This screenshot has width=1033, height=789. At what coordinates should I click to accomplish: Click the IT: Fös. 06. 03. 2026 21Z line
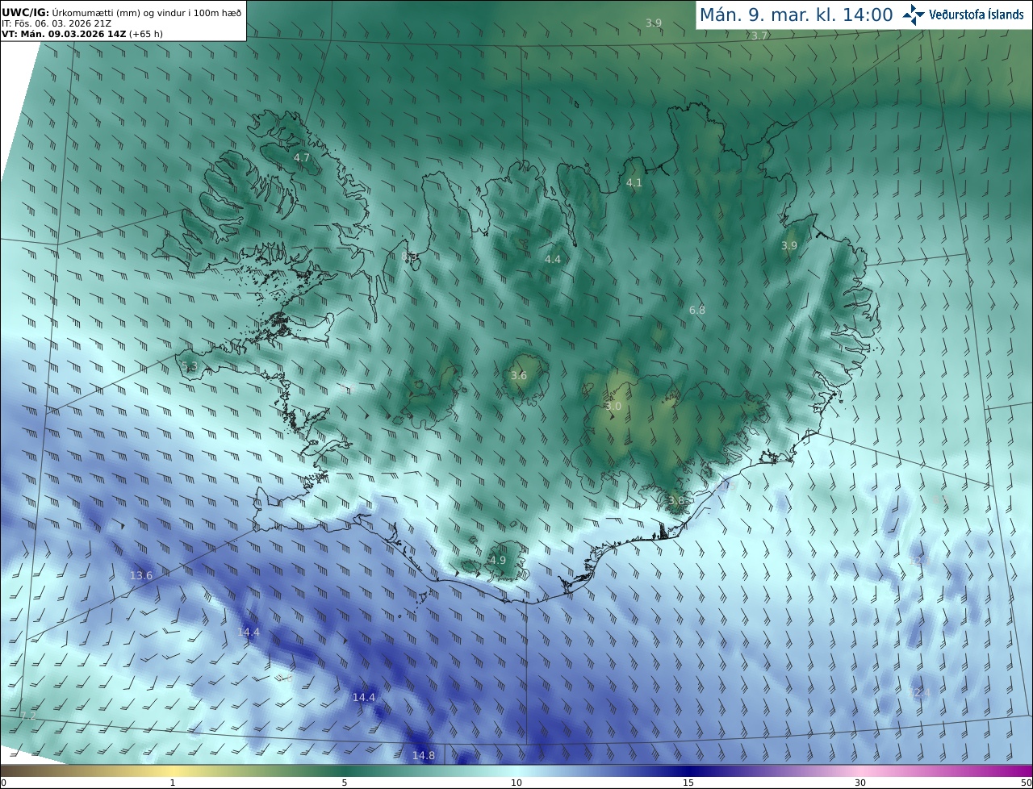[x=56, y=23]
